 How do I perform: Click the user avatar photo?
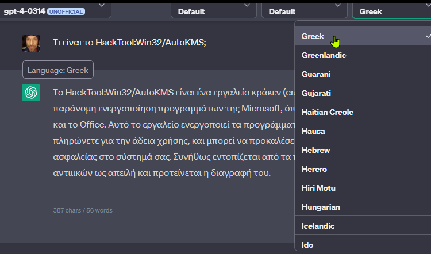click(x=31, y=44)
